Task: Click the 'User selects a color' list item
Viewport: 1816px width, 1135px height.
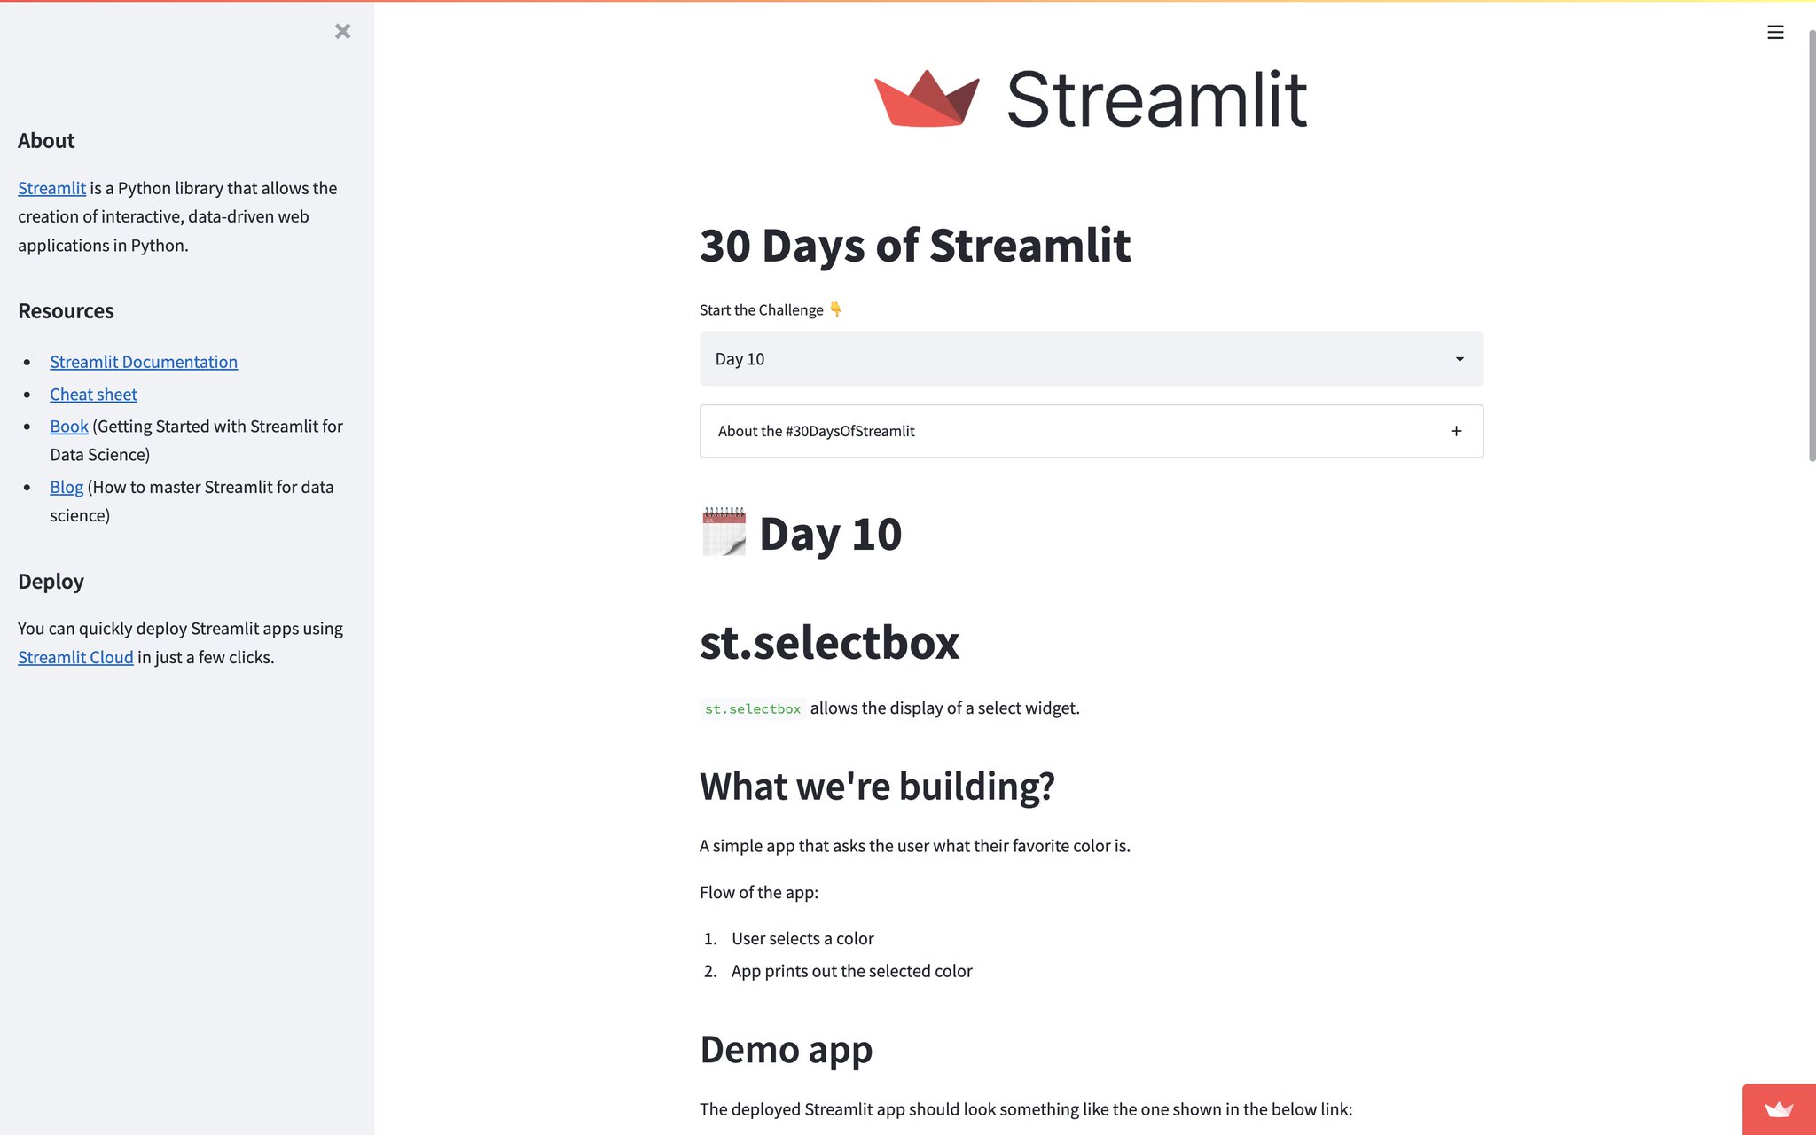Action: pyautogui.click(x=802, y=938)
